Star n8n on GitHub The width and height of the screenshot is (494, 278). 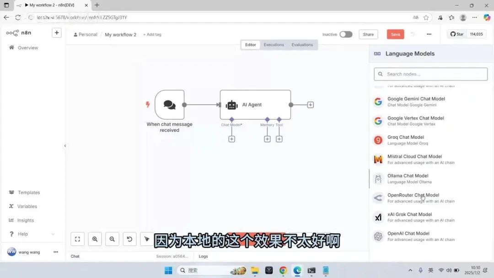point(457,34)
